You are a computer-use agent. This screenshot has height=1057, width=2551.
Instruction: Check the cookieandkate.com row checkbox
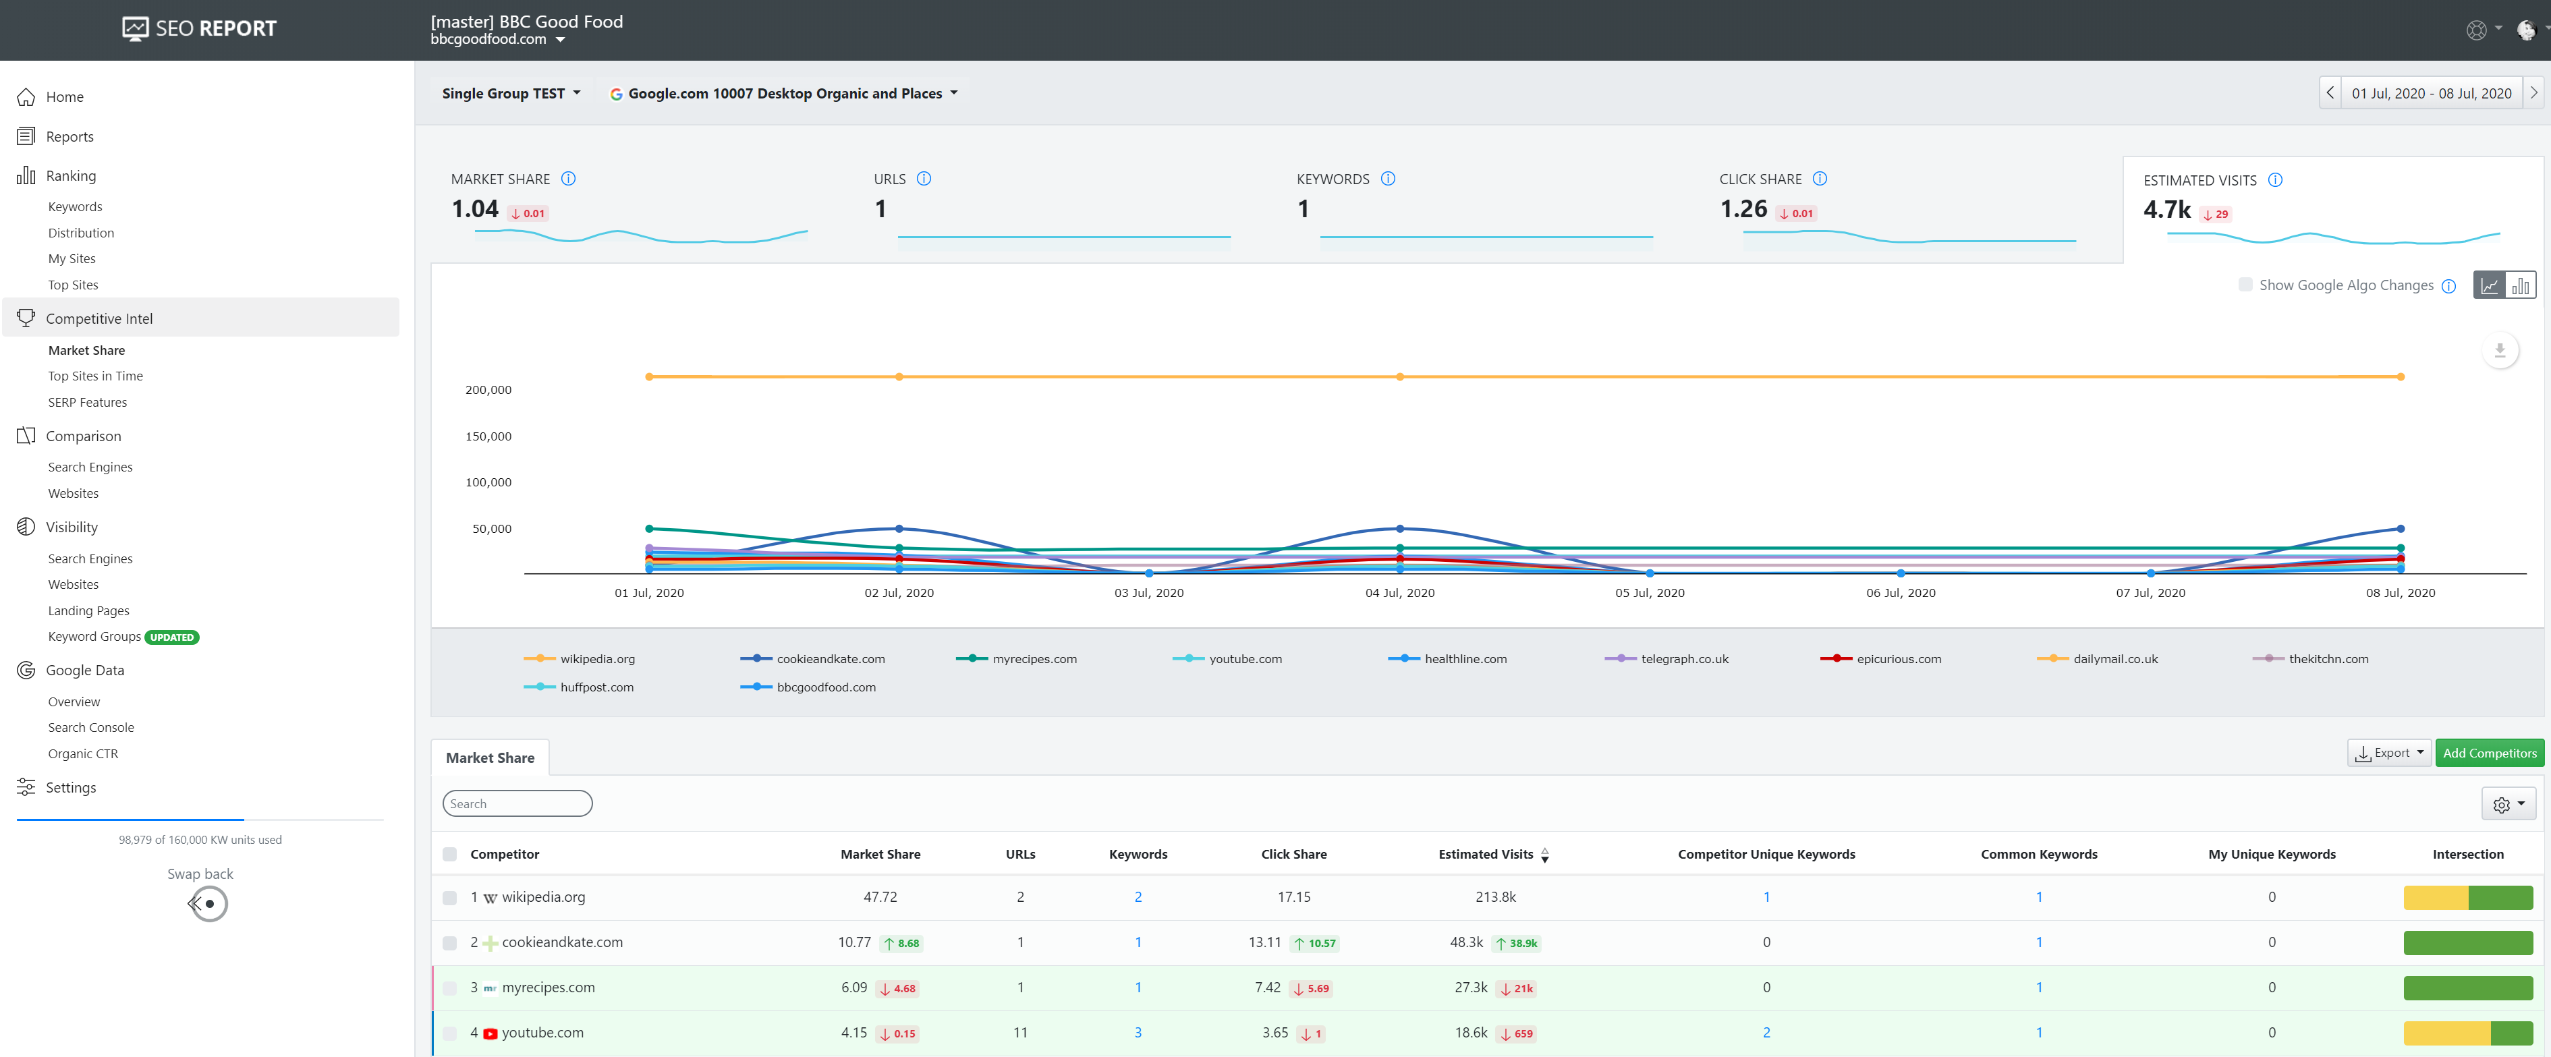click(449, 943)
